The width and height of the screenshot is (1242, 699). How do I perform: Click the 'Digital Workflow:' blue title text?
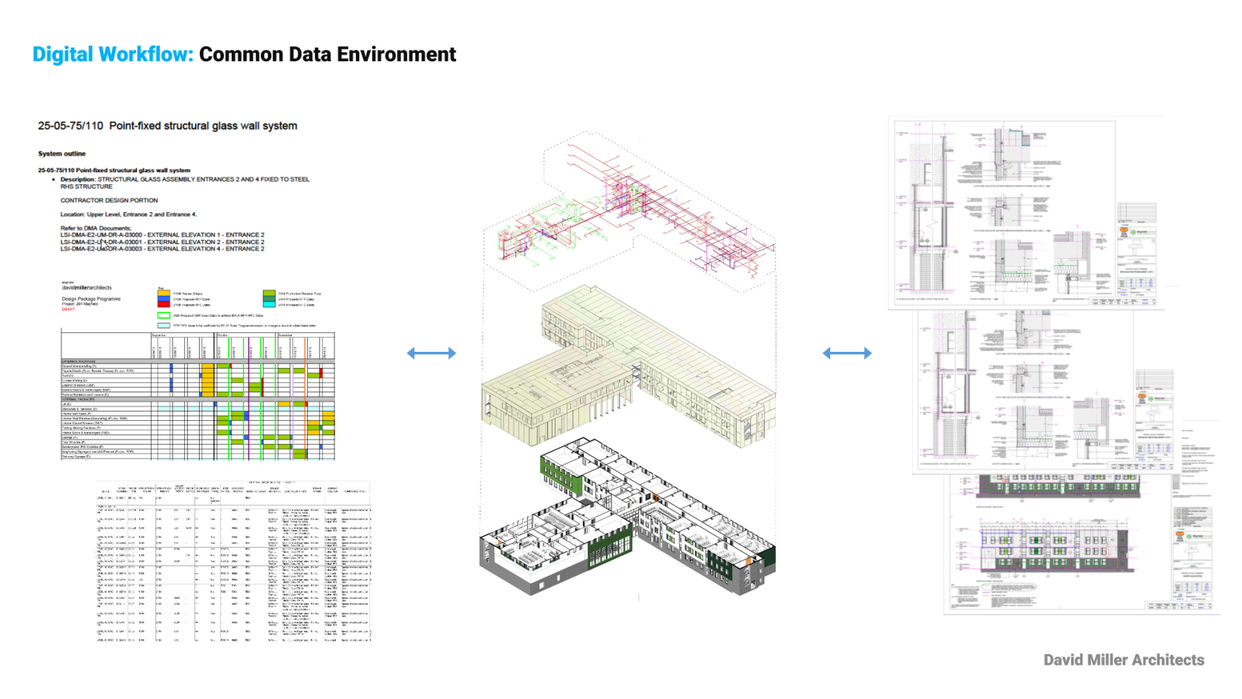coord(113,54)
